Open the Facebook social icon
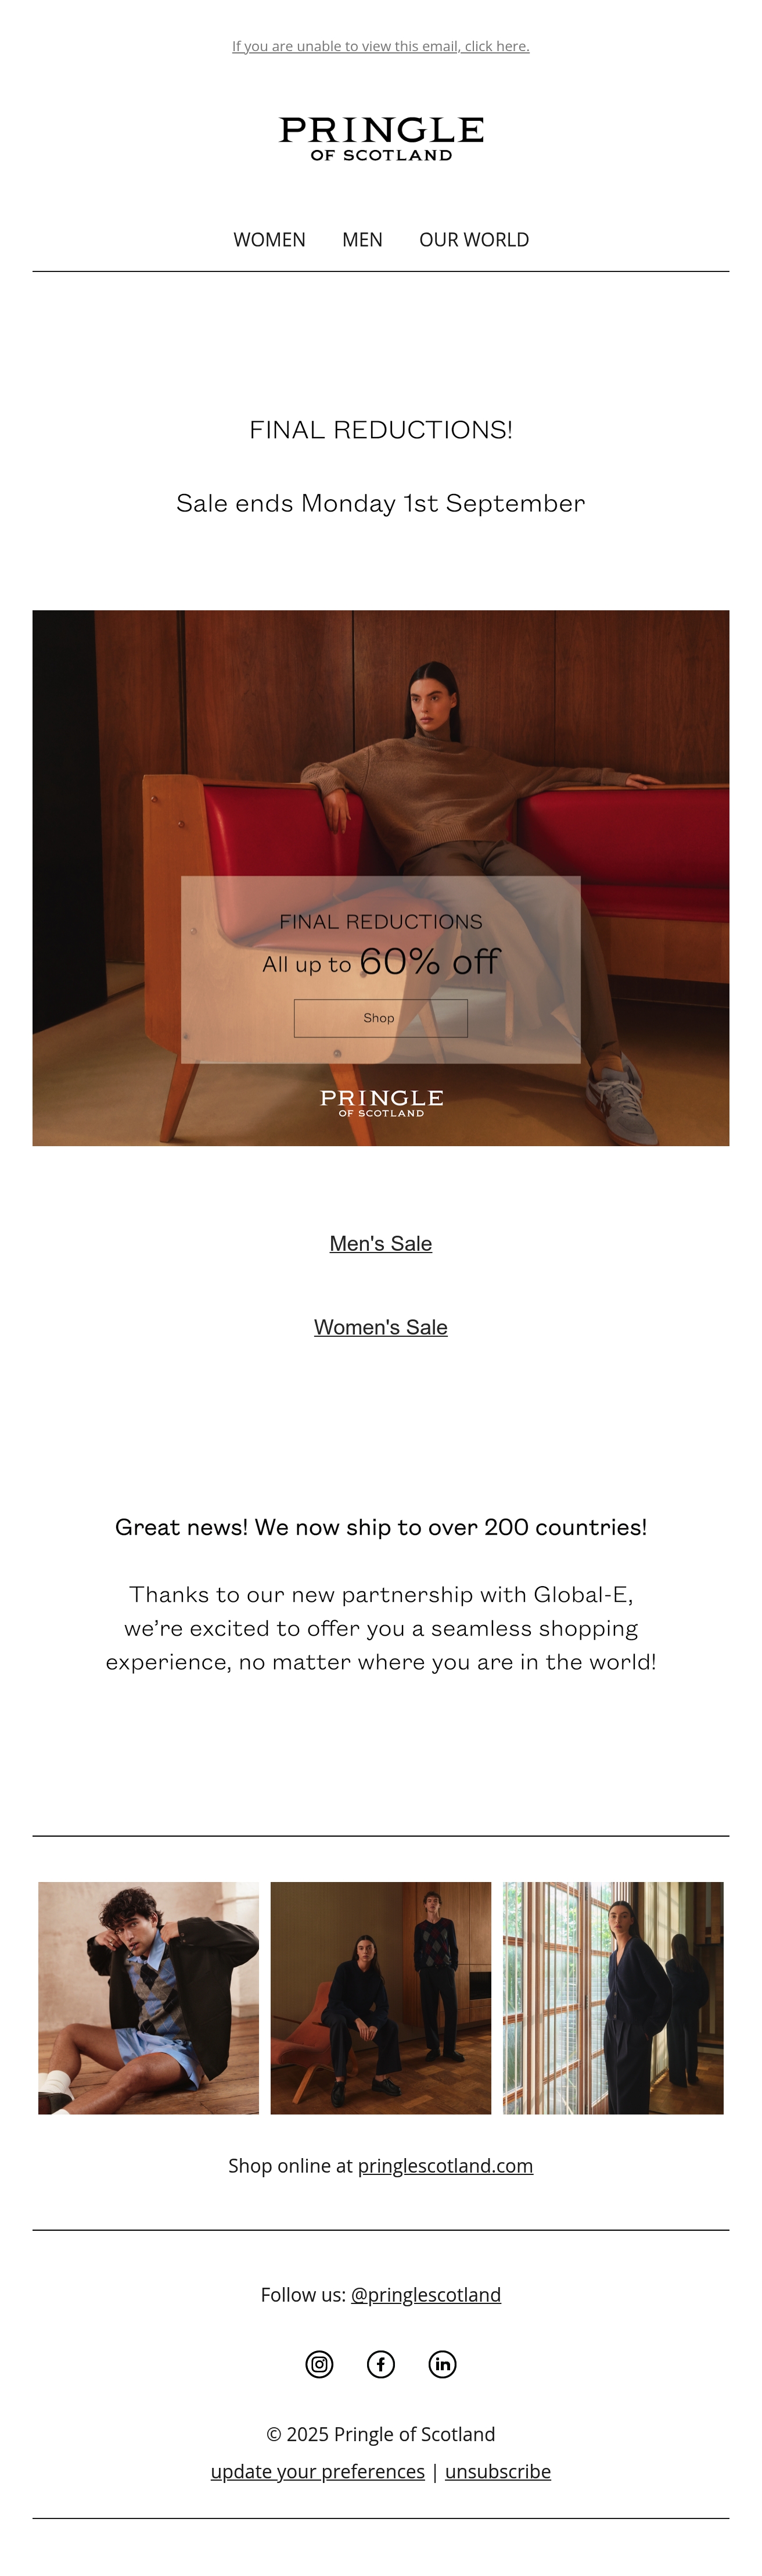 pos(380,2364)
